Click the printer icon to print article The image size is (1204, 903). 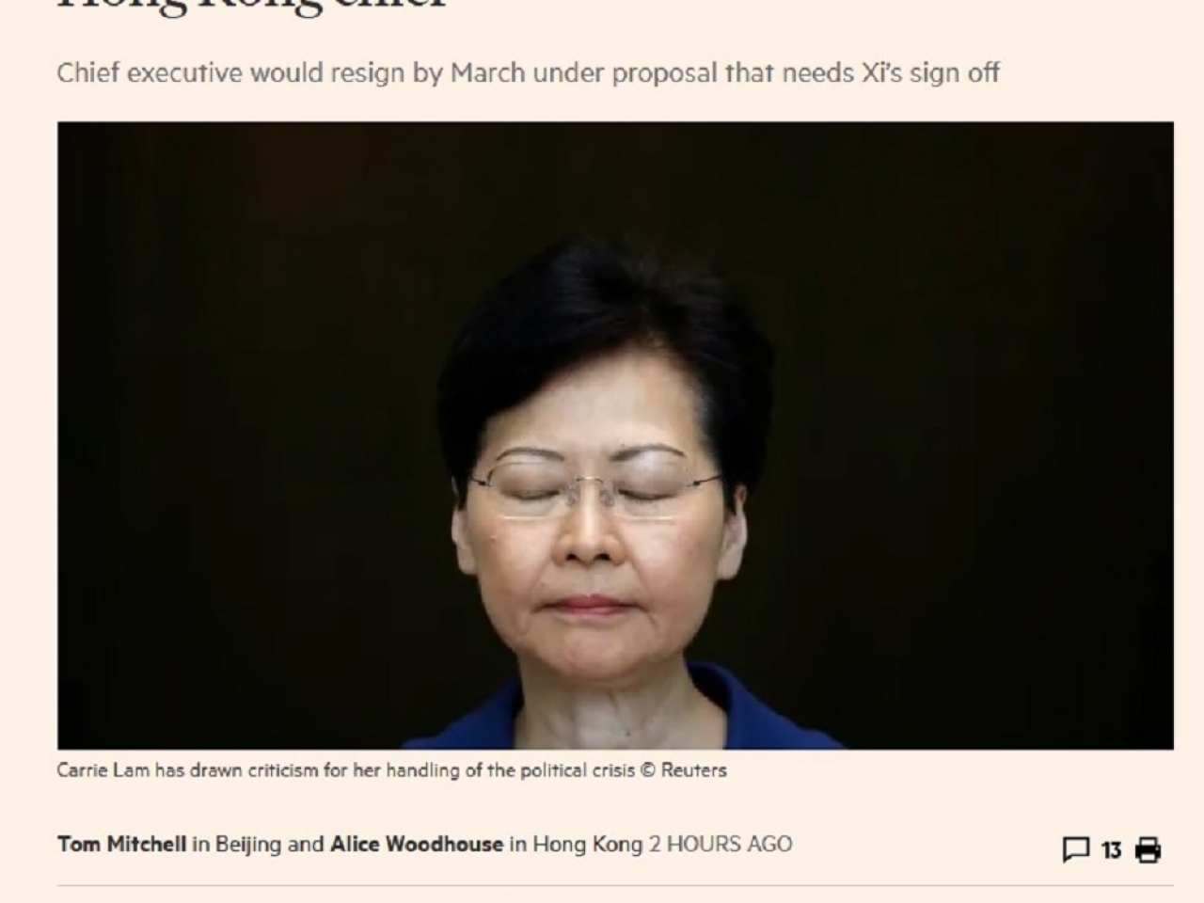(1148, 849)
